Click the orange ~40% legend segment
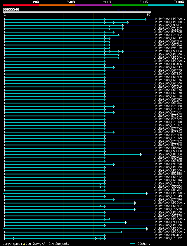Viewport: 187px width, 246px height. pyautogui.click(x=57, y=5)
